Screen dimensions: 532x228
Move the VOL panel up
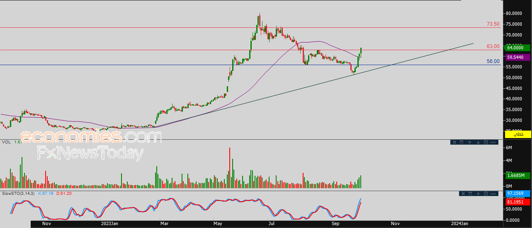(x=469, y=142)
